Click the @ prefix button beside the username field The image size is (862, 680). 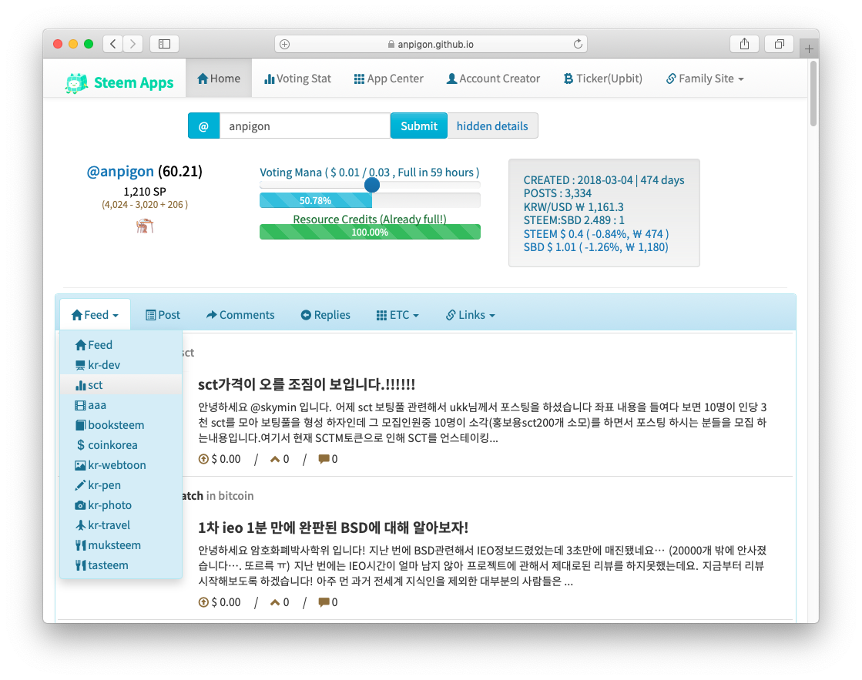pyautogui.click(x=203, y=126)
